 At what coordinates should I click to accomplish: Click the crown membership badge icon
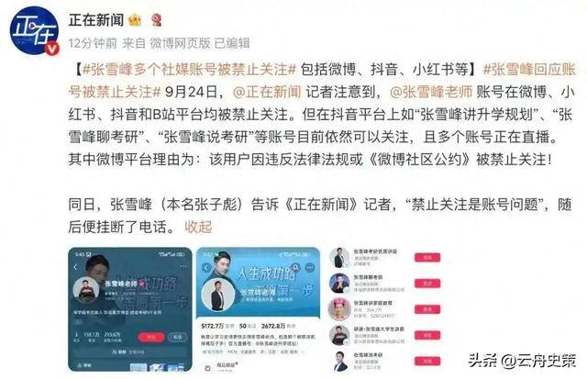135,20
